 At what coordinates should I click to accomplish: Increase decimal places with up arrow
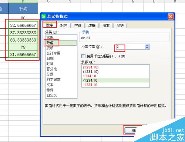147,46
